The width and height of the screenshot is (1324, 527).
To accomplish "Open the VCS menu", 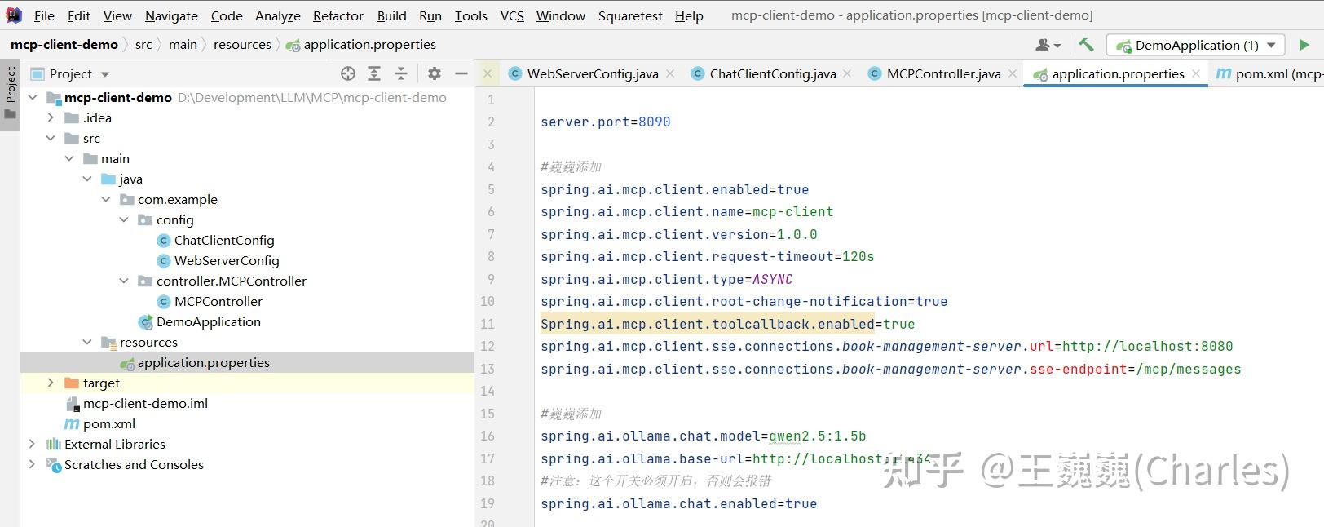I will (512, 15).
